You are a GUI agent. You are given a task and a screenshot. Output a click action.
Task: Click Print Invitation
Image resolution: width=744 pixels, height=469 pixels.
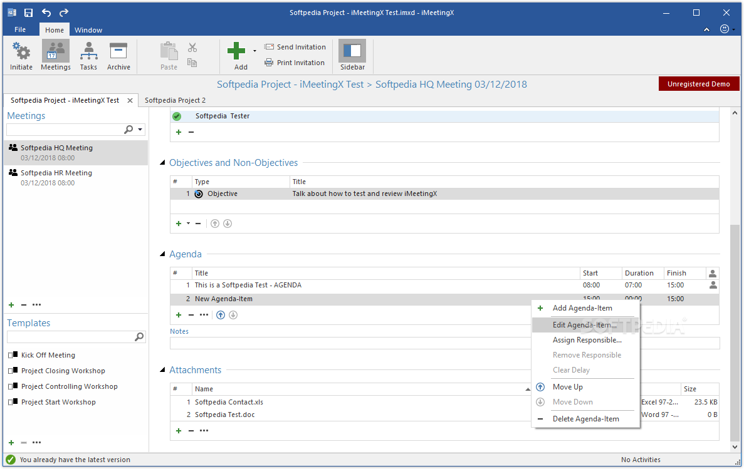pyautogui.click(x=295, y=63)
